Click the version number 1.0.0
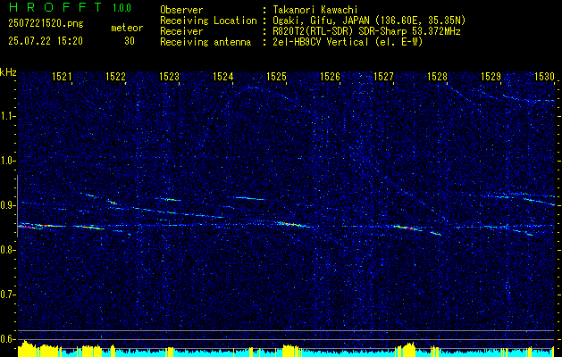 point(122,7)
